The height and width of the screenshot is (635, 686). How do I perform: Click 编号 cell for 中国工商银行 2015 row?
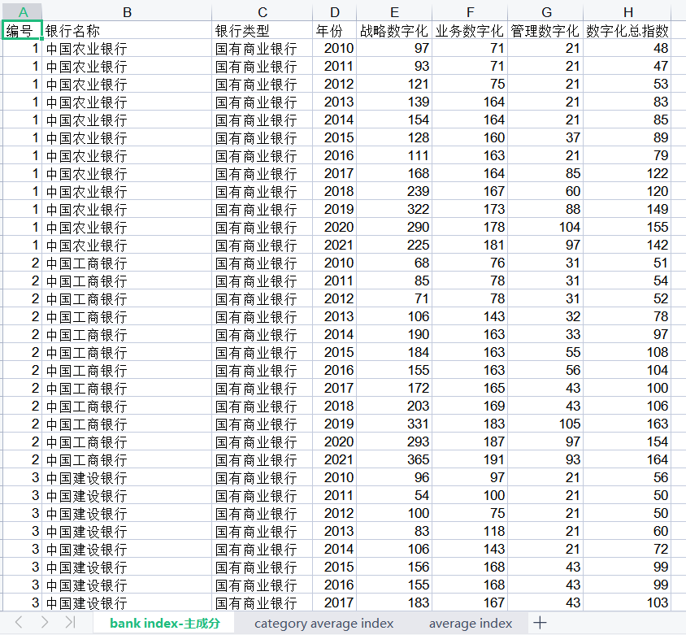coord(22,352)
